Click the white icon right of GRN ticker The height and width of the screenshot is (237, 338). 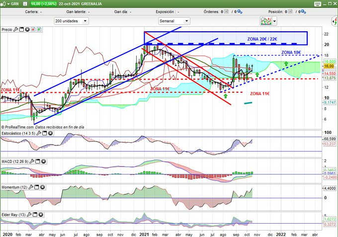(x=25, y=4)
